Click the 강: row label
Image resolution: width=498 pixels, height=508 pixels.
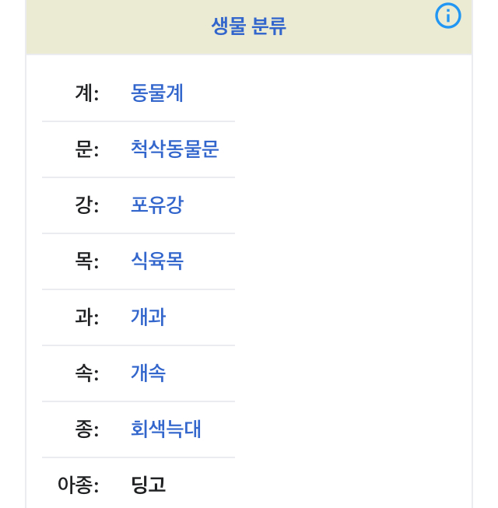click(87, 205)
